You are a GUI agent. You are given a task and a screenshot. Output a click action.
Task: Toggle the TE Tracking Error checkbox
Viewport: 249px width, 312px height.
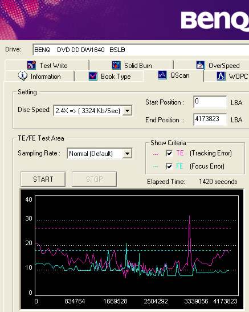(x=169, y=153)
